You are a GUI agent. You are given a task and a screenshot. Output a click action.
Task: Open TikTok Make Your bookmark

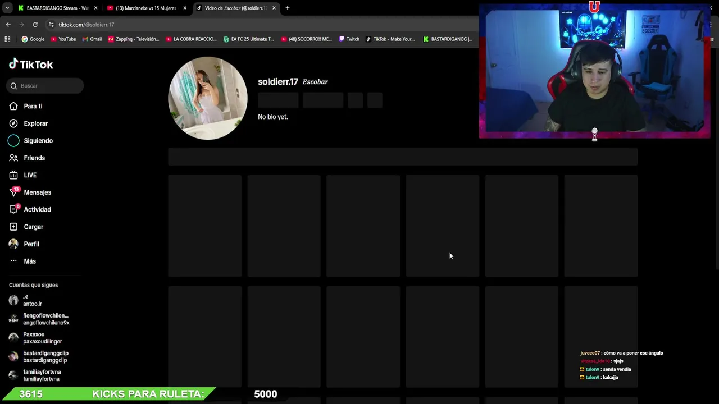(390, 39)
